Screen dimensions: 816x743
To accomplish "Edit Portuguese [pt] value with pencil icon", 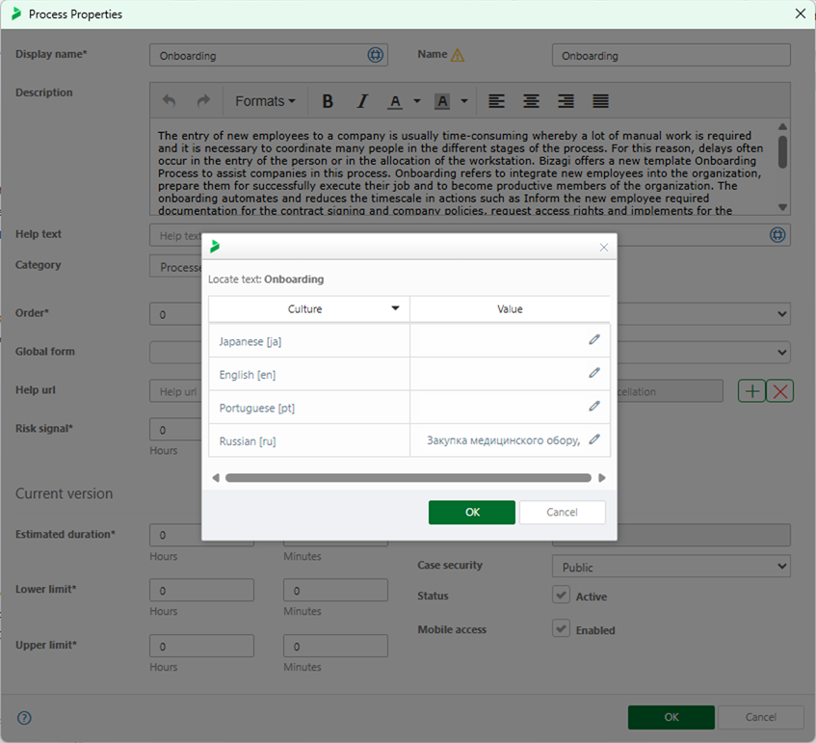I will (594, 407).
